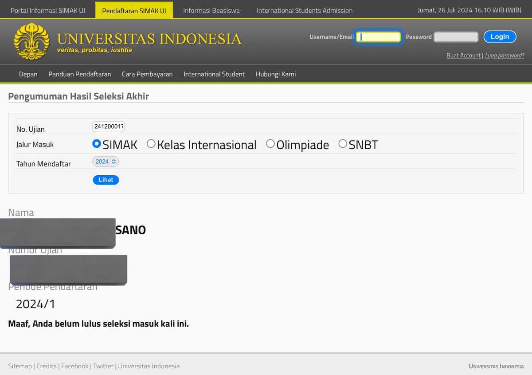The height and width of the screenshot is (375, 532).
Task: Open the Tahun Mendaftar 2024 dropdown
Action: point(106,162)
